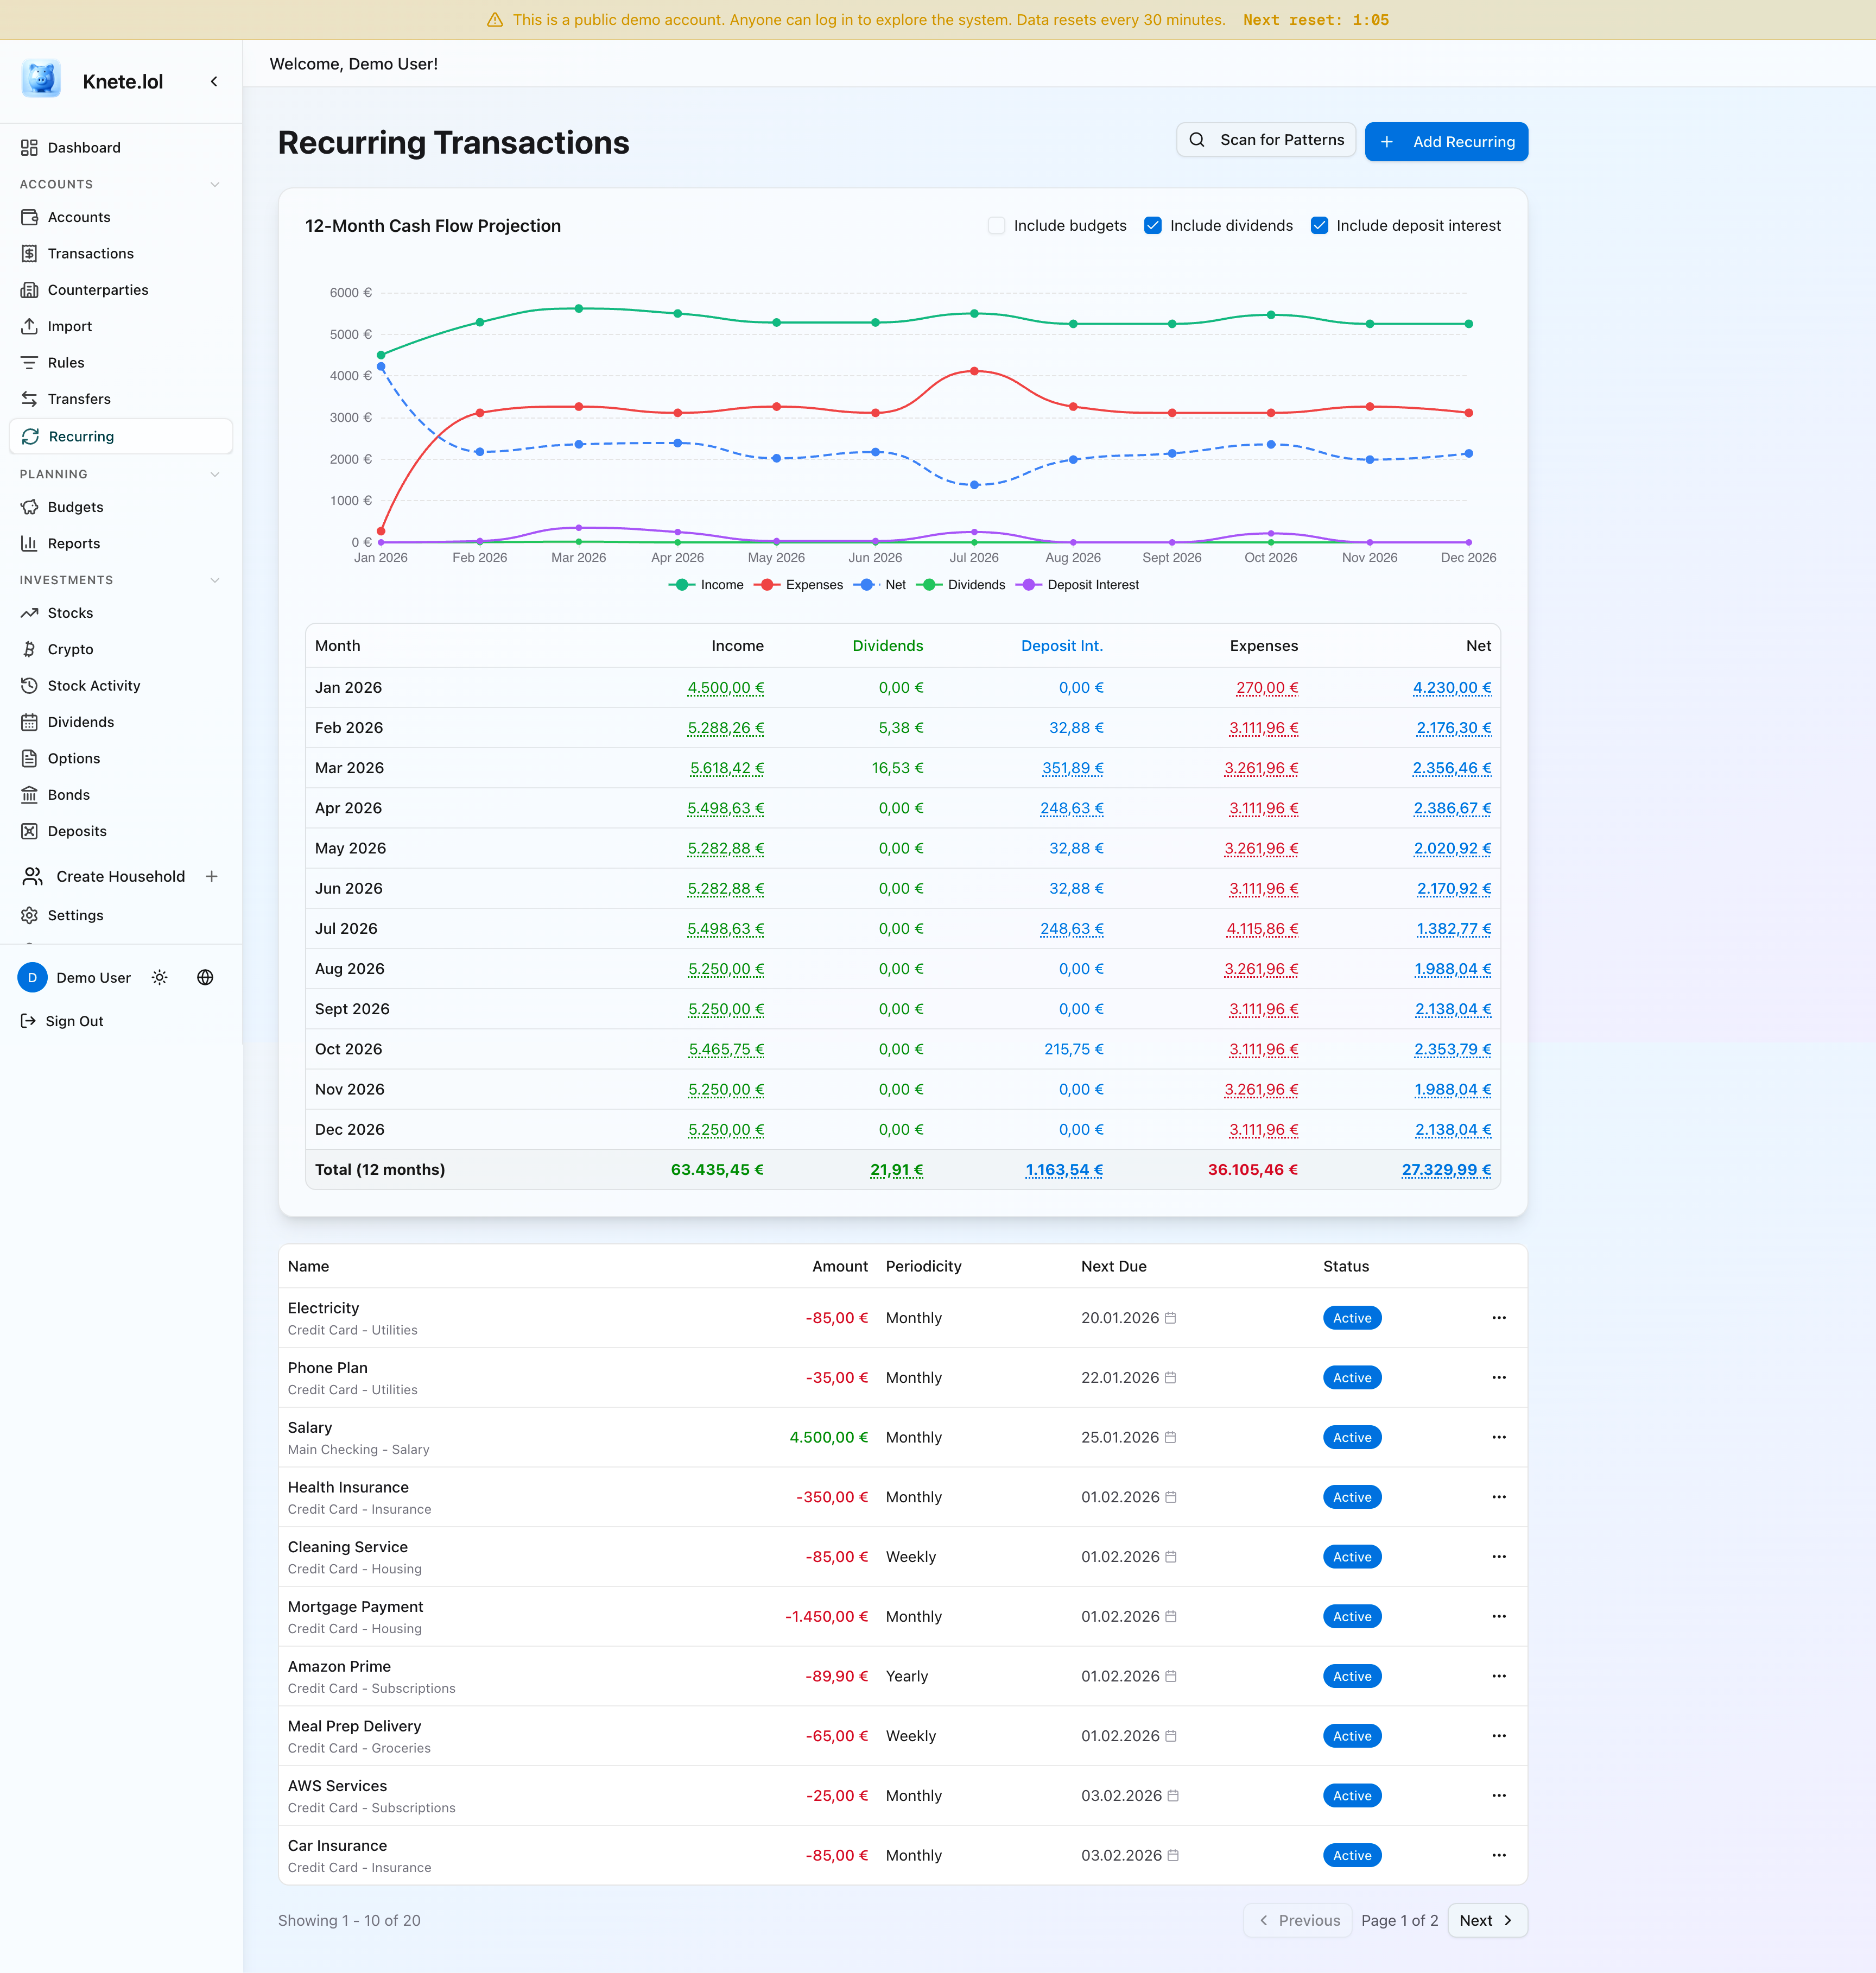Image resolution: width=1876 pixels, height=1973 pixels.
Task: Open the Transfers page
Action: pos(79,399)
